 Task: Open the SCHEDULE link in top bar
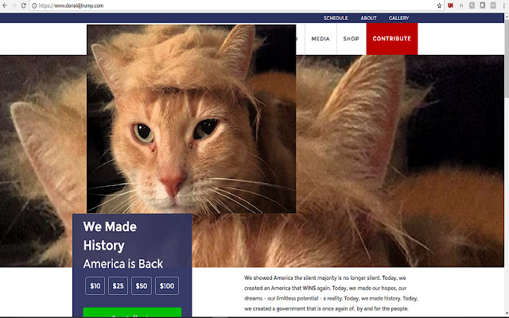point(336,17)
